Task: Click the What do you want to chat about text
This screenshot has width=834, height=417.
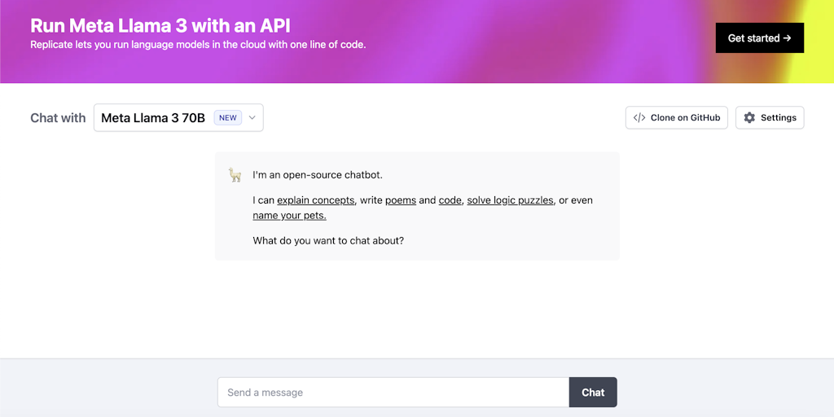Action: (328, 241)
